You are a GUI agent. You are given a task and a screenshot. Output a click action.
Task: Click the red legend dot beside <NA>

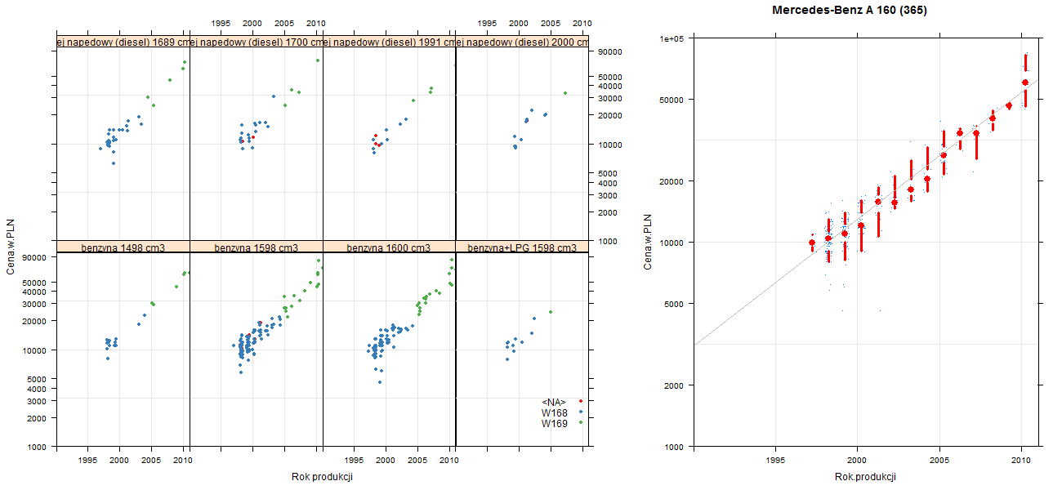[580, 401]
